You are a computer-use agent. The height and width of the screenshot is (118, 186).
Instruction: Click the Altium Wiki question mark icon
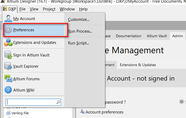click(8, 90)
